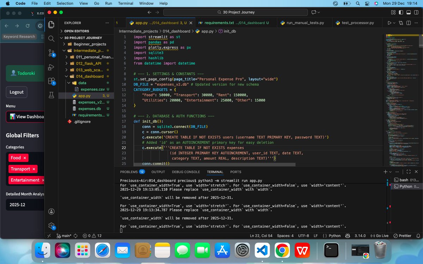The width and height of the screenshot is (423, 264).
Task: Open the Extensions view in activity bar
Action: (x=51, y=81)
